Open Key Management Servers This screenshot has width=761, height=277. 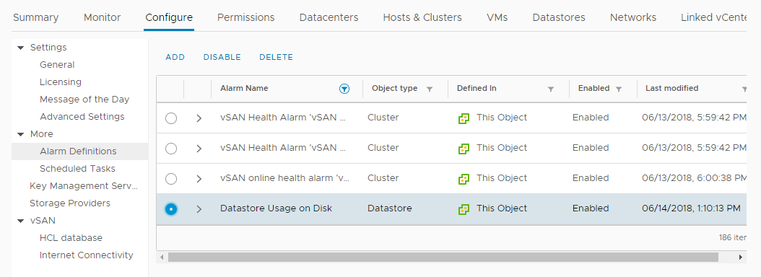click(x=84, y=186)
